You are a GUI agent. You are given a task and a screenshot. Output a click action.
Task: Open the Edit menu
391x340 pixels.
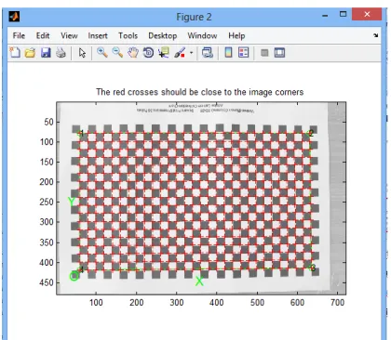tap(43, 35)
